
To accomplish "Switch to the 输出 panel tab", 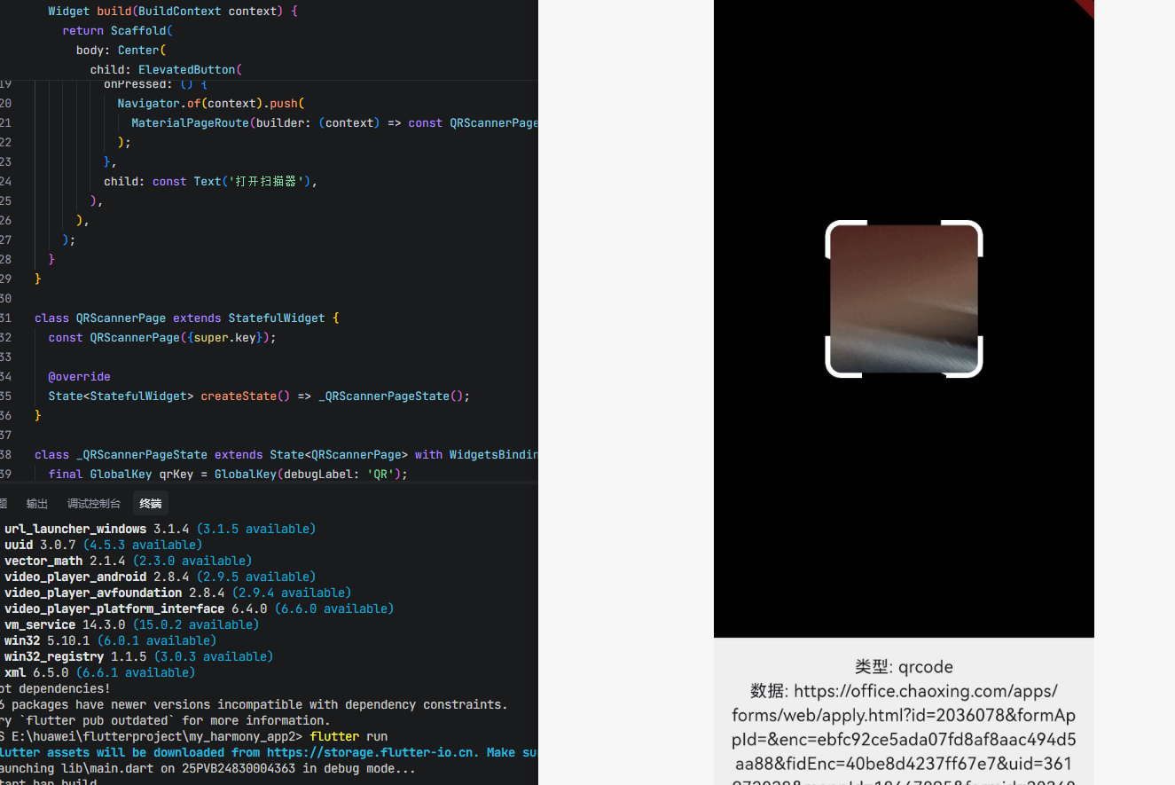I will [x=37, y=504].
